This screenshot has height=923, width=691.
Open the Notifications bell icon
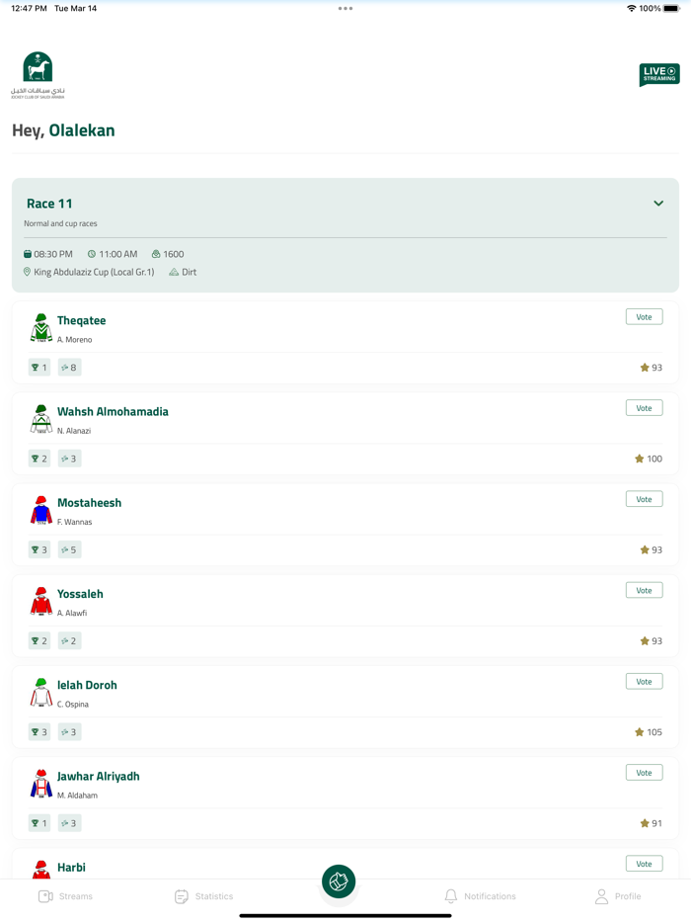[452, 896]
